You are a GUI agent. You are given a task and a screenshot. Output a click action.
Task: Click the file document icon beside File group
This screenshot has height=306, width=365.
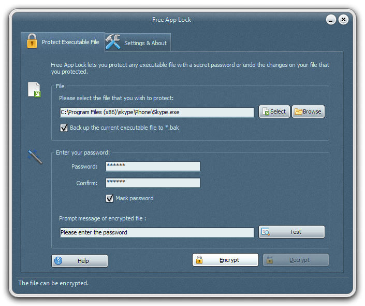(x=34, y=90)
